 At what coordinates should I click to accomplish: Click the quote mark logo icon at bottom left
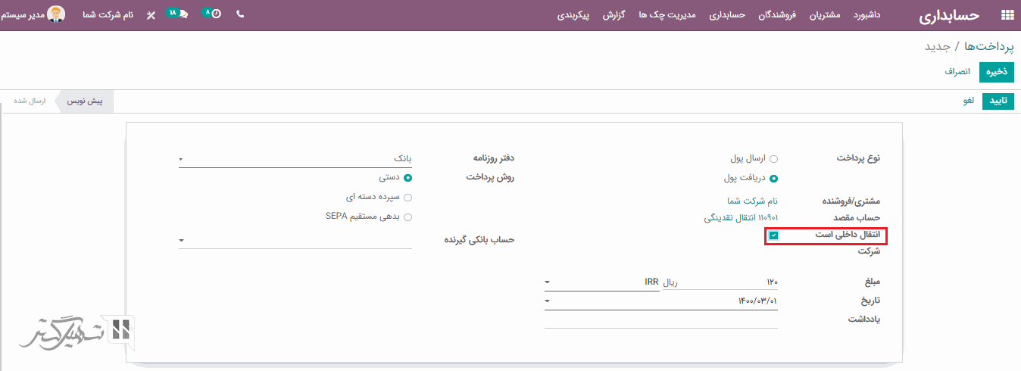(x=121, y=329)
